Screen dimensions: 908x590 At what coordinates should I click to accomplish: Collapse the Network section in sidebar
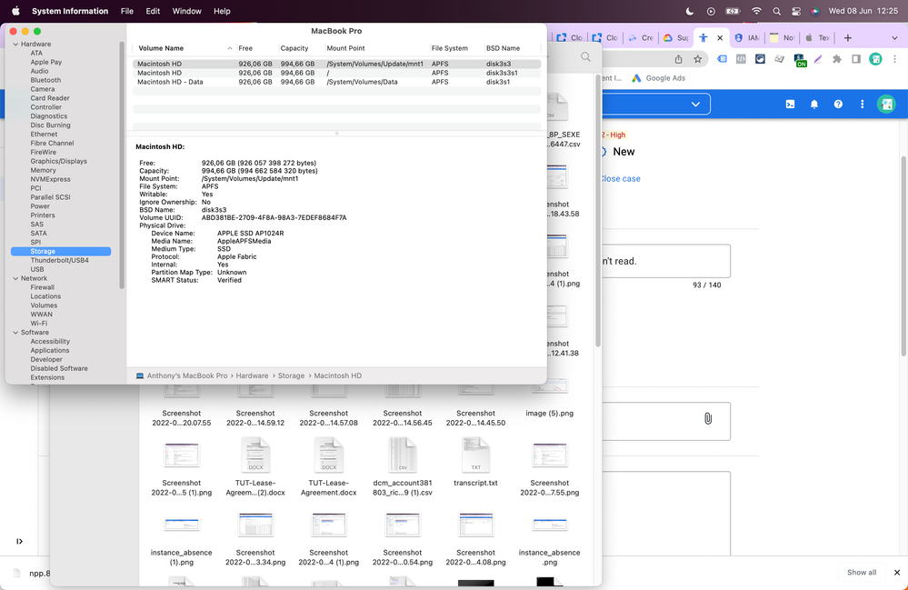pos(15,278)
